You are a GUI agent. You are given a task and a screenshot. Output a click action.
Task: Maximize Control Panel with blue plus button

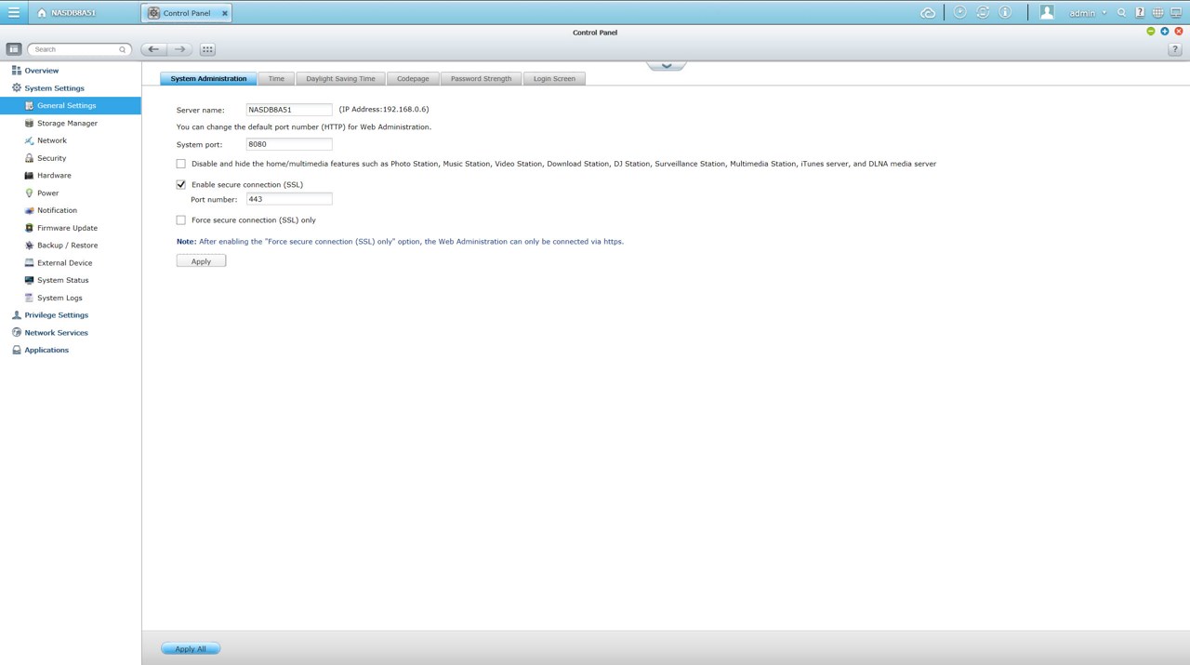[x=1165, y=32]
